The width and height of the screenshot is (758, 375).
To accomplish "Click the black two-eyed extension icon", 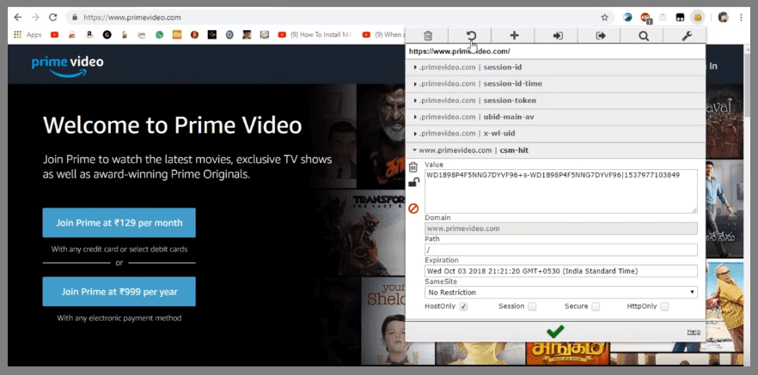I will [x=680, y=17].
